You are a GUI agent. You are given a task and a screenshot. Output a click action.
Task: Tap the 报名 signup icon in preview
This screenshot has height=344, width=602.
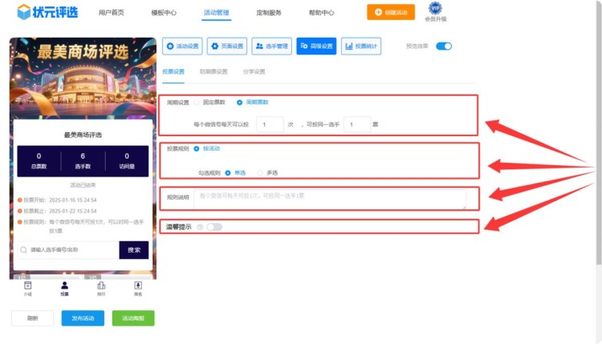point(138,285)
